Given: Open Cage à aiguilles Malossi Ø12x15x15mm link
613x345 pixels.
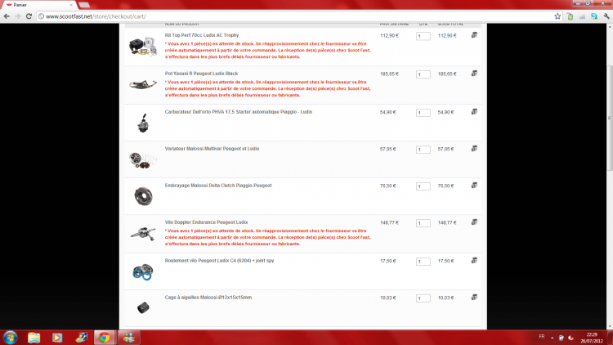Looking at the screenshot, I should tap(208, 298).
